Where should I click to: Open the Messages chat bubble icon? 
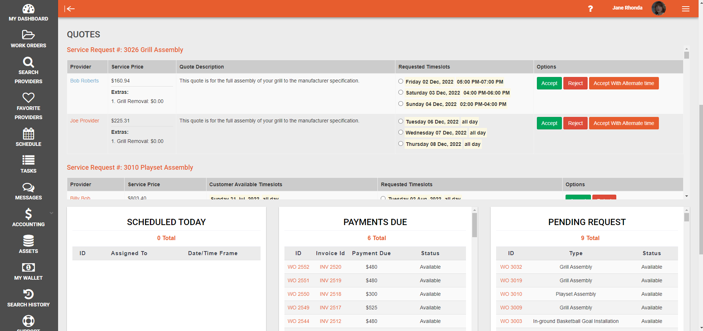click(x=28, y=188)
